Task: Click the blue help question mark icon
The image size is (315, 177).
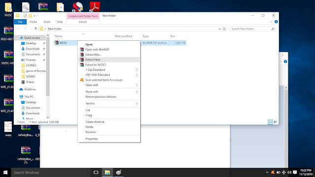Action: pos(276,22)
